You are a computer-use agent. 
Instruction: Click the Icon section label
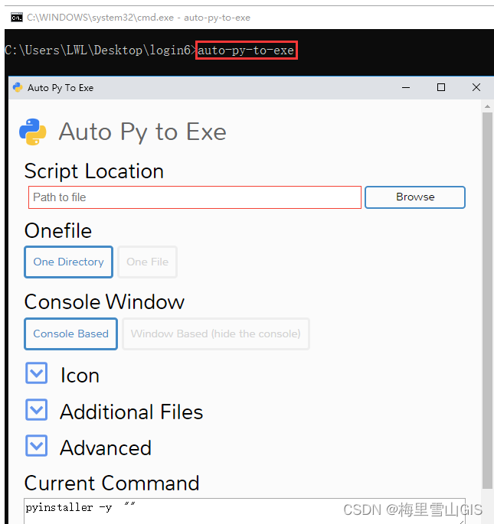point(80,375)
